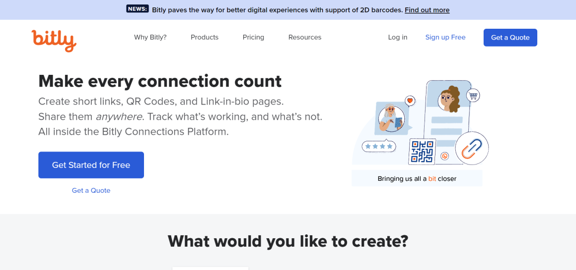Follow the Find out more banner link
The height and width of the screenshot is (270, 576).
coord(427,10)
